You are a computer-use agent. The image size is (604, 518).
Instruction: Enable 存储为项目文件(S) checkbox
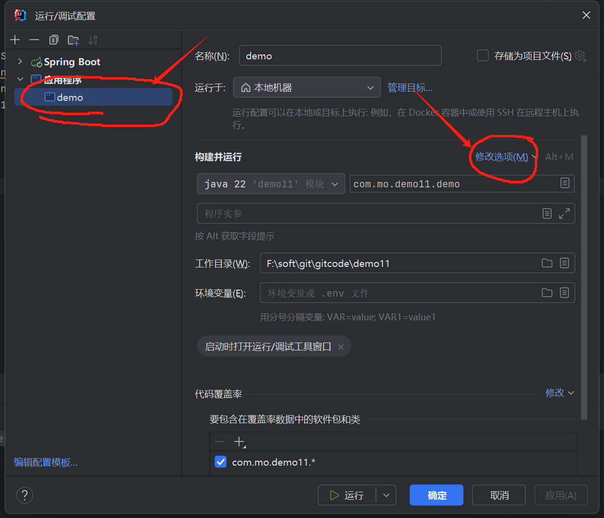pyautogui.click(x=482, y=55)
